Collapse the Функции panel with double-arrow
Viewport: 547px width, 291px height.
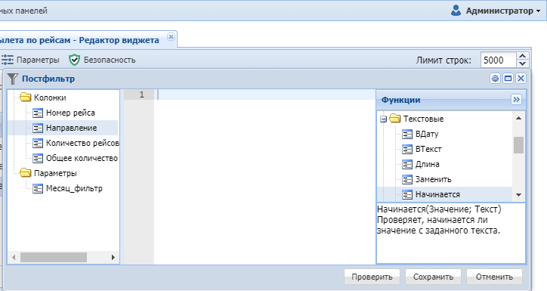coord(516,100)
